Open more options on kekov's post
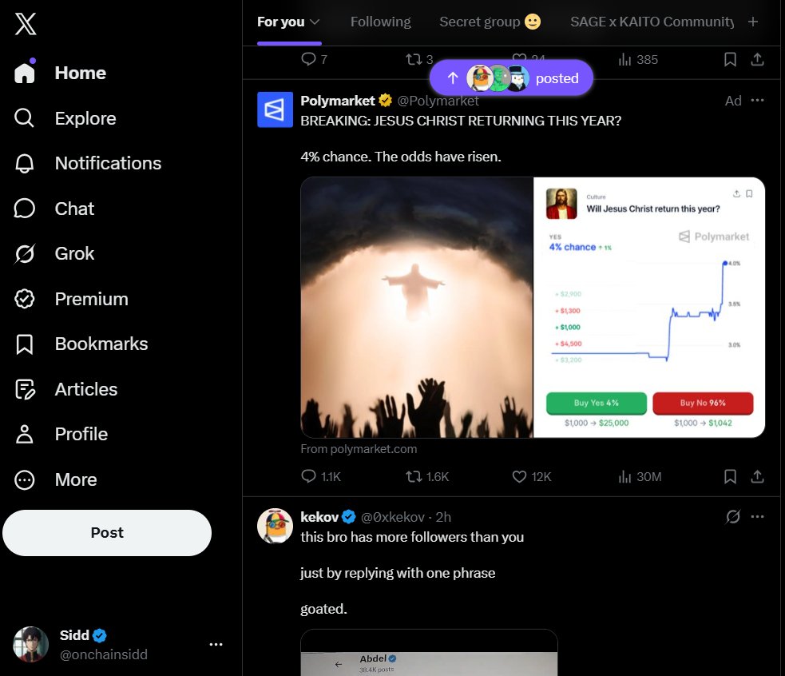The height and width of the screenshot is (676, 785). click(757, 517)
